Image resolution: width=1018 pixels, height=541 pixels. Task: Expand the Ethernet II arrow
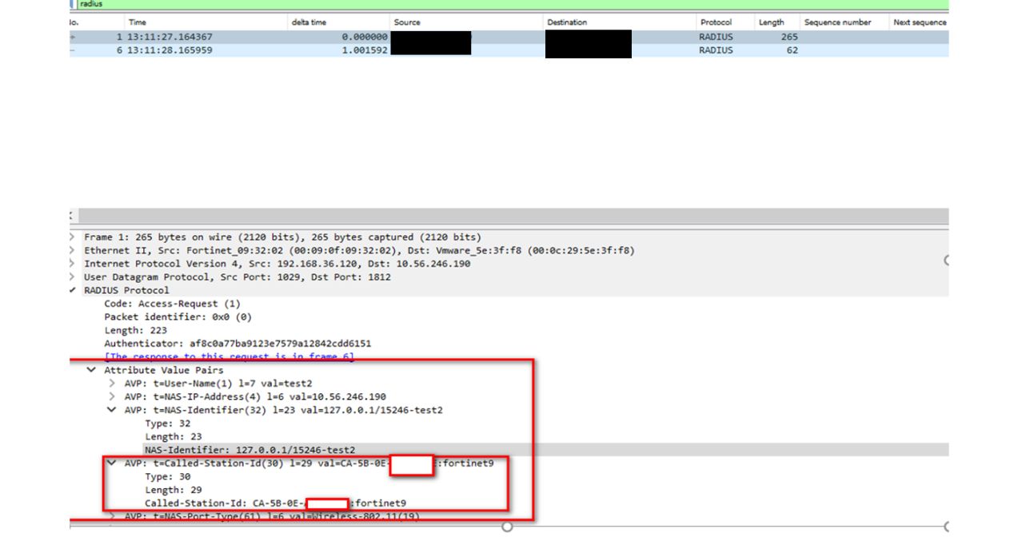(x=74, y=251)
